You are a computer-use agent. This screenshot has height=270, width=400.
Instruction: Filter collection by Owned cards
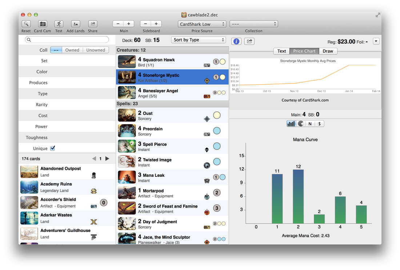pyautogui.click(x=72, y=50)
